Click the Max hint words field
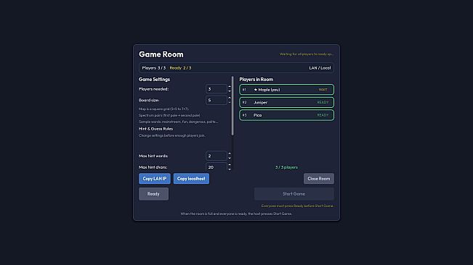 pyautogui.click(x=216, y=156)
